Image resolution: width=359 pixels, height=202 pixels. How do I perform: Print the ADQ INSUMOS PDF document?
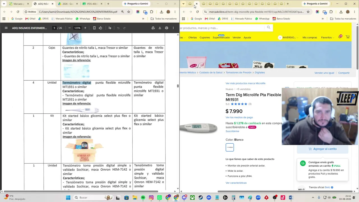pyautogui.click(x=167, y=28)
